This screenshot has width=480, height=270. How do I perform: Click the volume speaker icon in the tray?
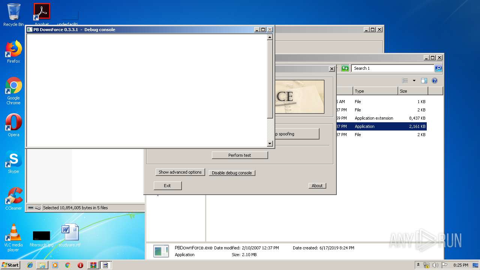tap(435, 265)
